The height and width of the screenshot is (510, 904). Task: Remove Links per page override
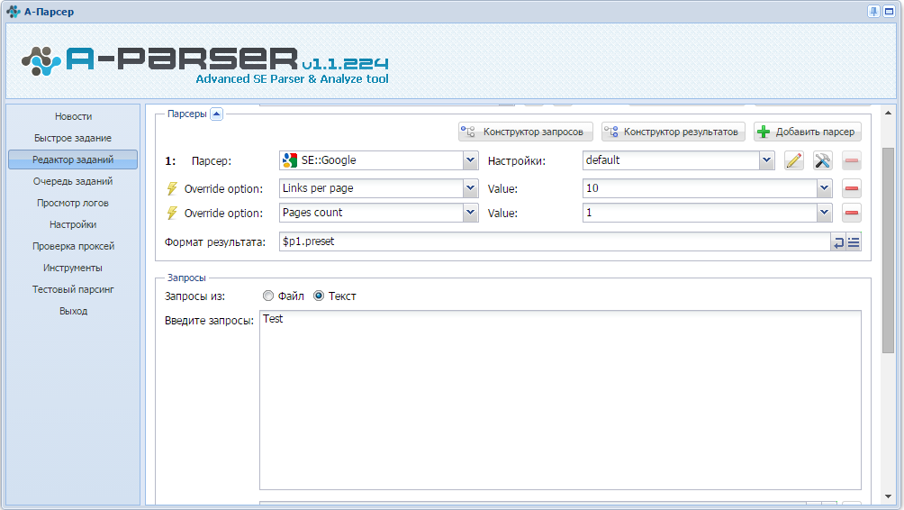click(852, 188)
